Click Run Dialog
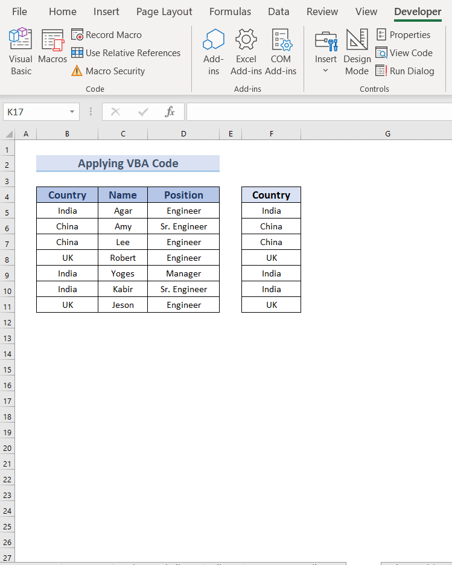Viewport: 452px width, 565px height. 405,71
